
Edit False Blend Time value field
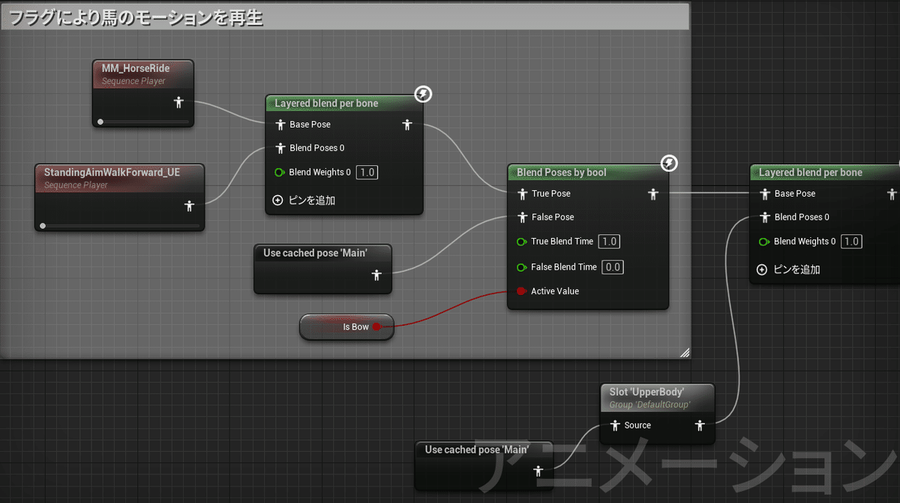(613, 267)
